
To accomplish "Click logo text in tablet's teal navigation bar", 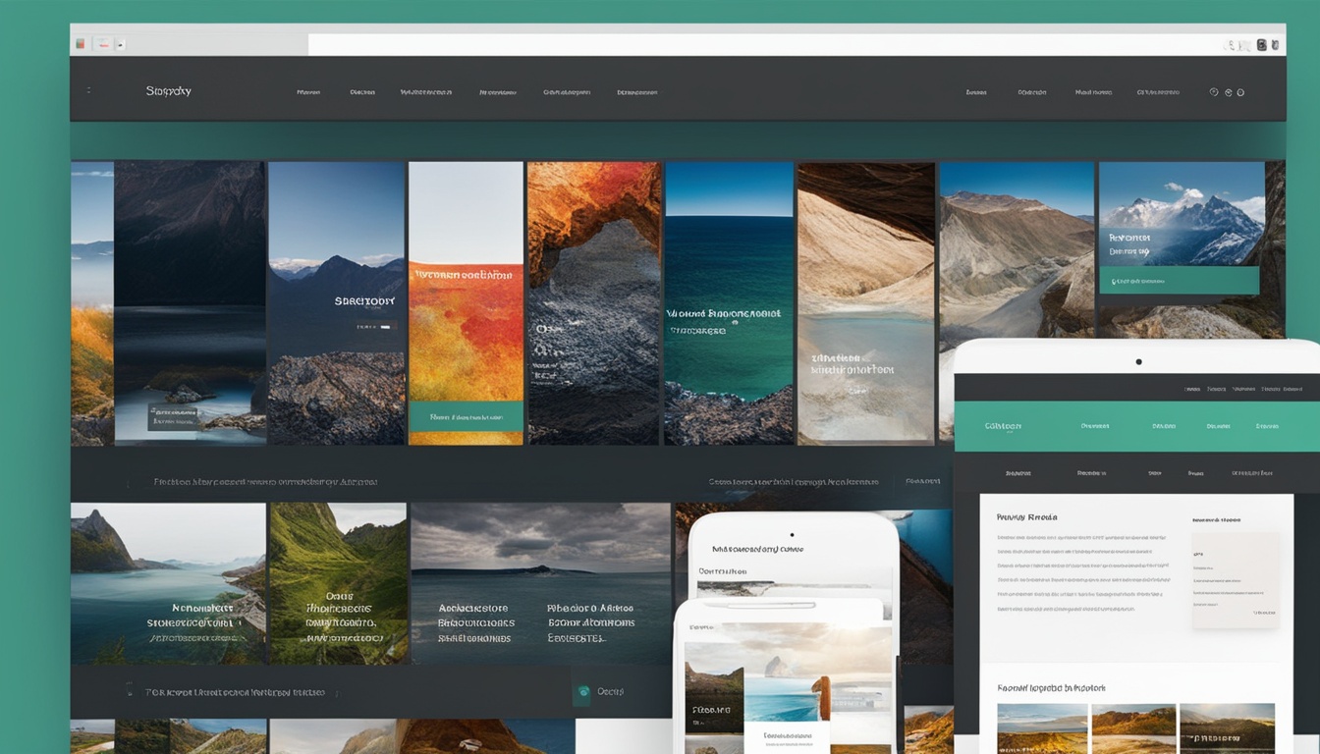I will tap(1003, 426).
